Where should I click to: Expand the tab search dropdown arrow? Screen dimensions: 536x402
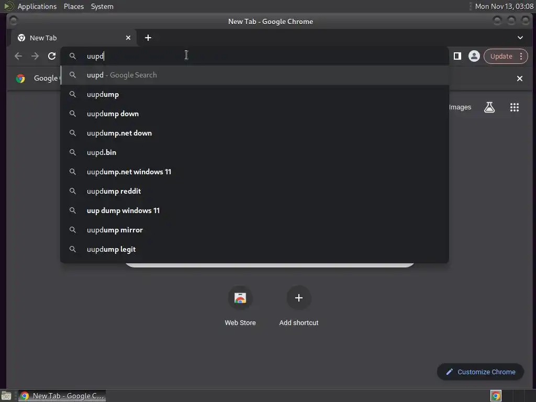coord(520,38)
